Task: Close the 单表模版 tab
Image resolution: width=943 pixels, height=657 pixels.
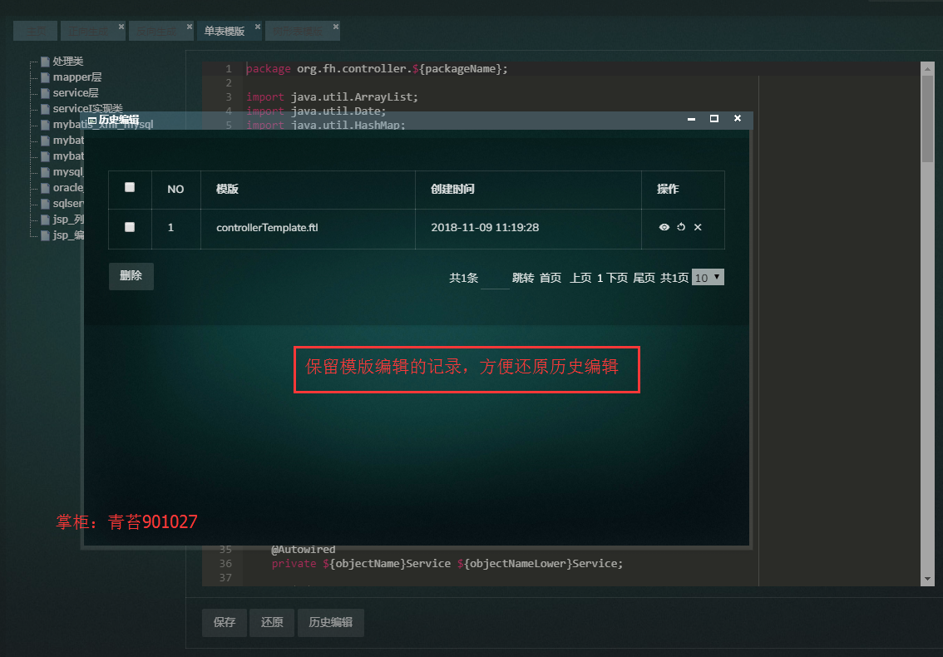Action: point(258,27)
